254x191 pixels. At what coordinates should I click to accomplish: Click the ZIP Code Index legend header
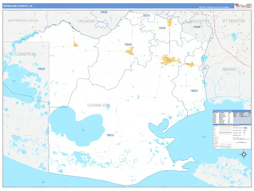(x=232, y=111)
